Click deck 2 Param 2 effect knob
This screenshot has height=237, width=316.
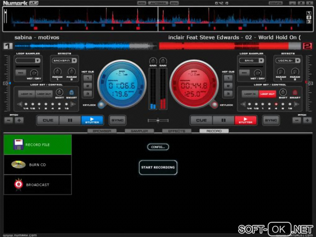pos(295,71)
